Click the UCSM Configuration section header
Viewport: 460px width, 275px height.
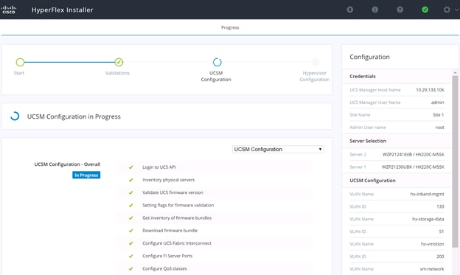[372, 181]
